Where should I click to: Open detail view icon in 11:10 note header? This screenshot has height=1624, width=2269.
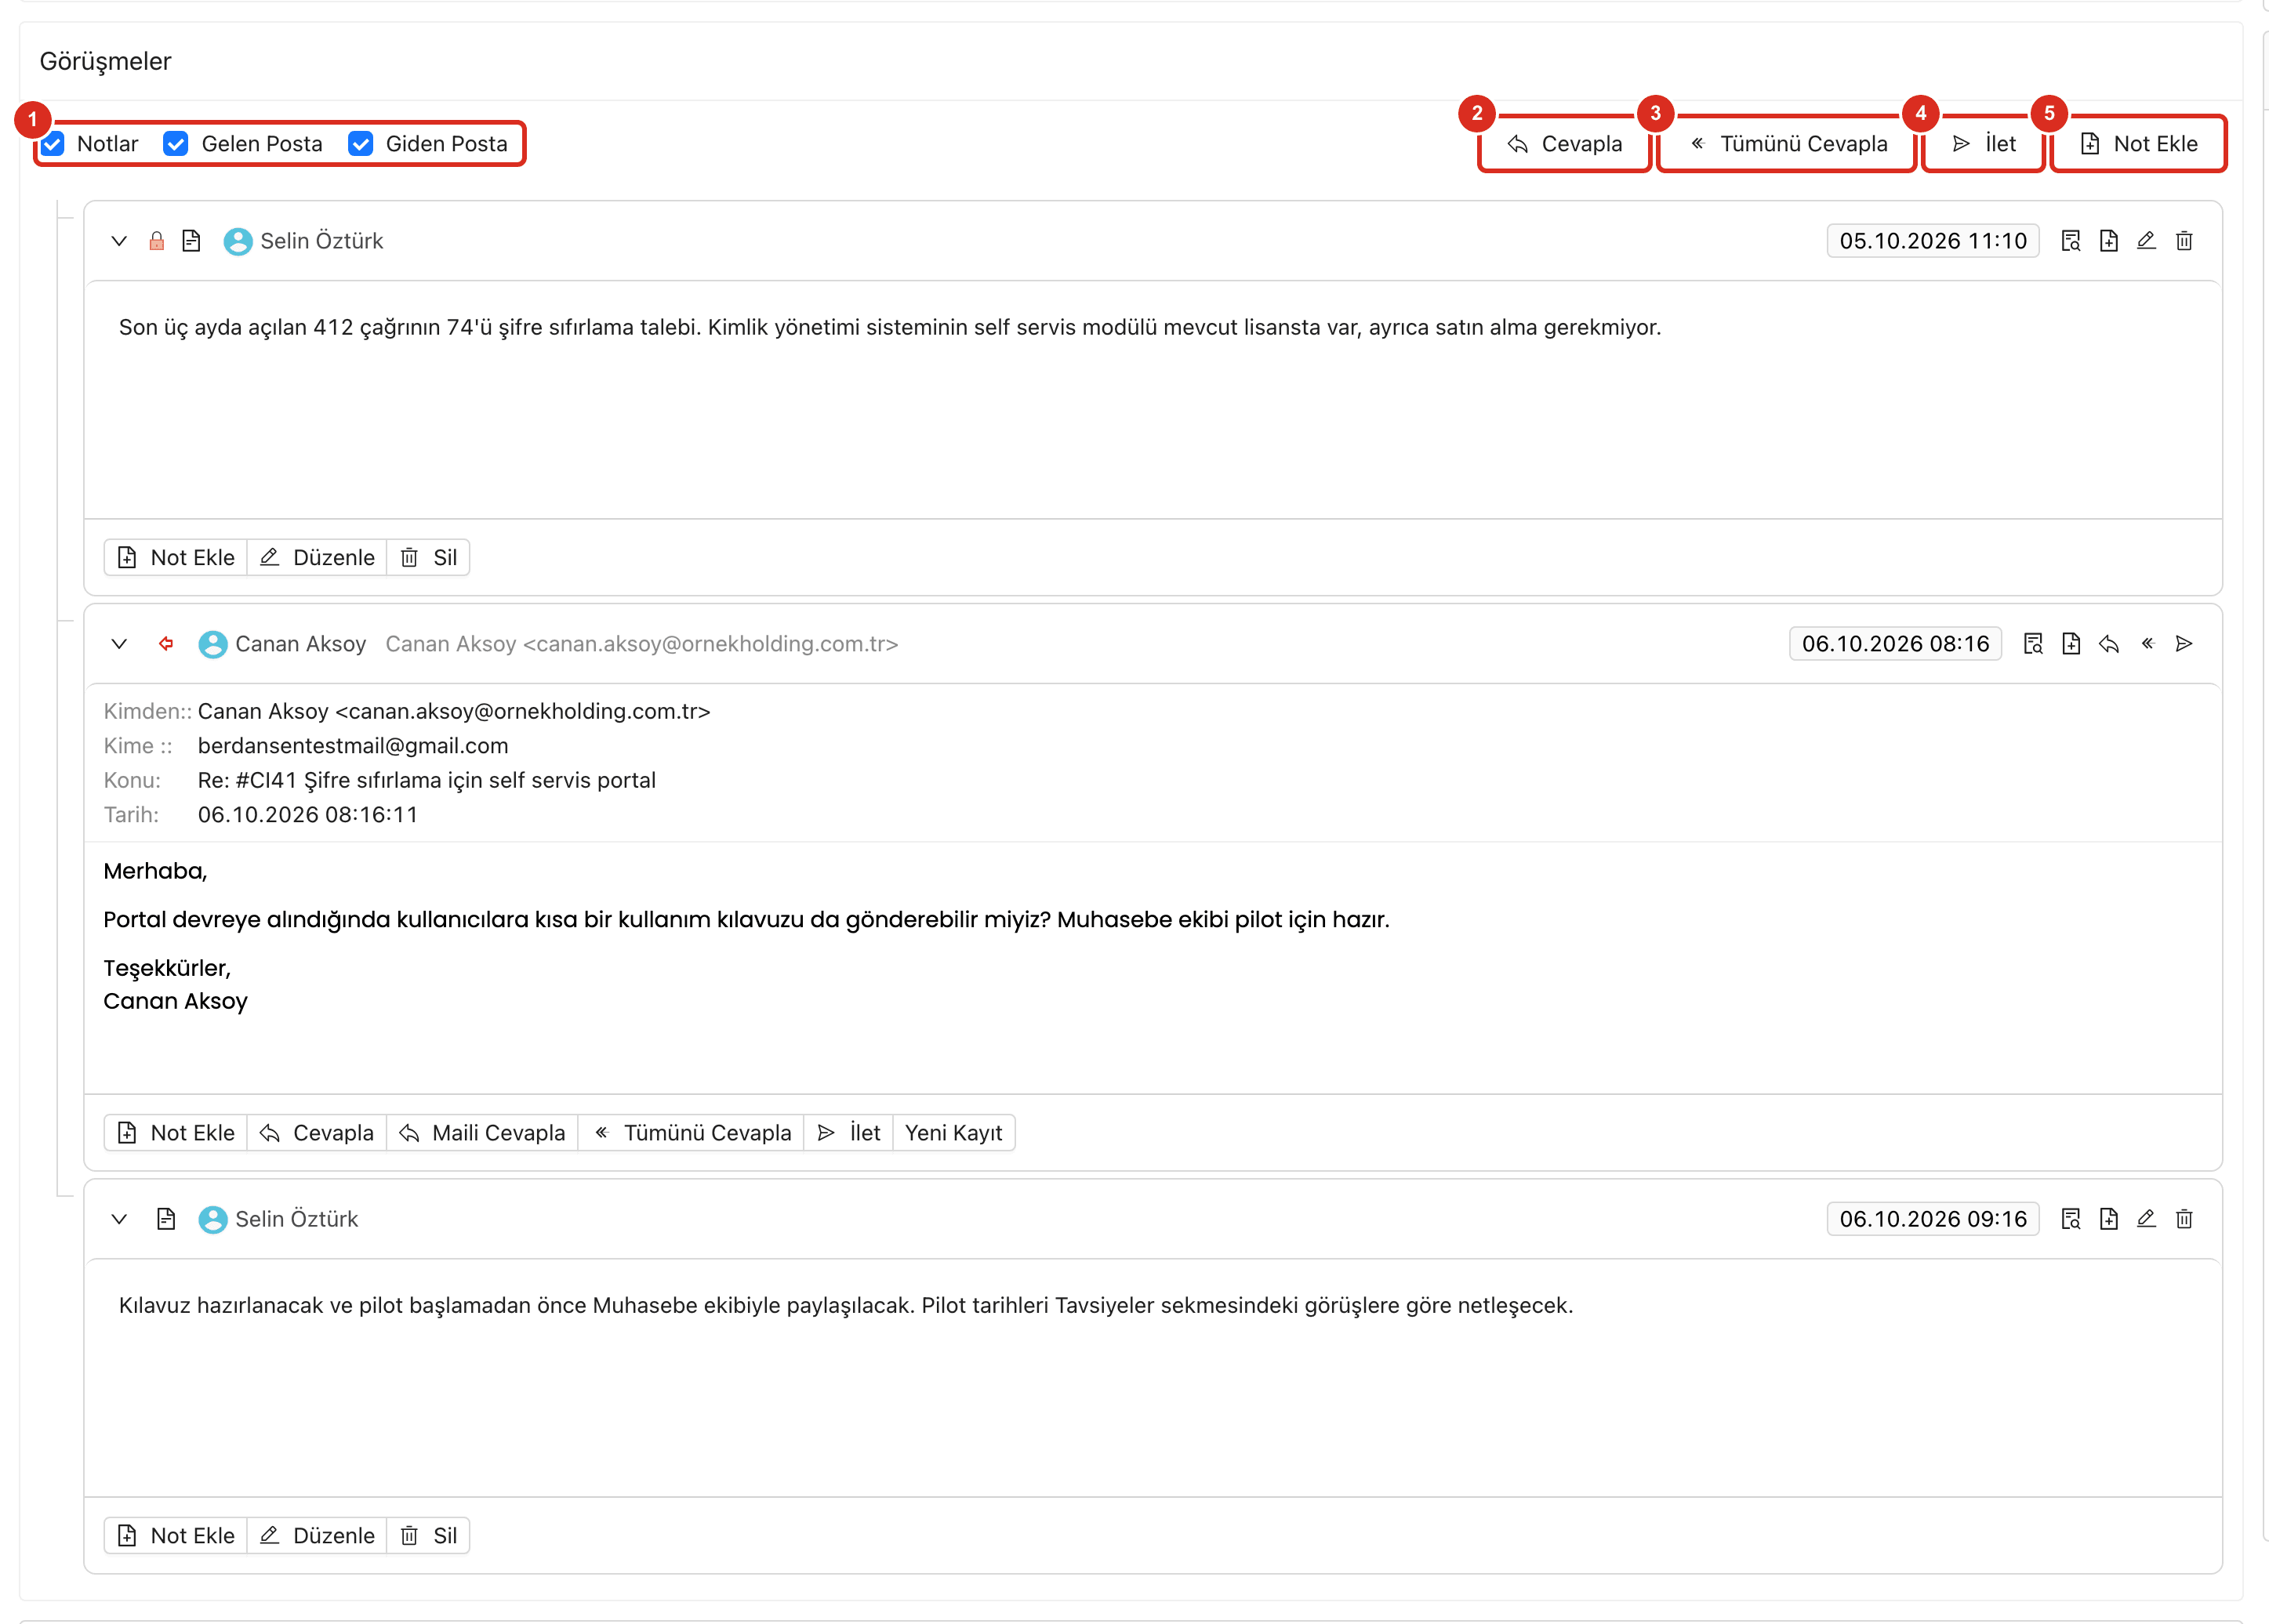pyautogui.click(x=2071, y=241)
